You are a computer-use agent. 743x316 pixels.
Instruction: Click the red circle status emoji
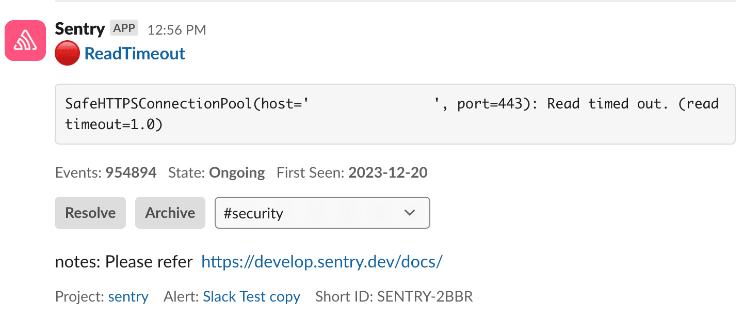67,53
